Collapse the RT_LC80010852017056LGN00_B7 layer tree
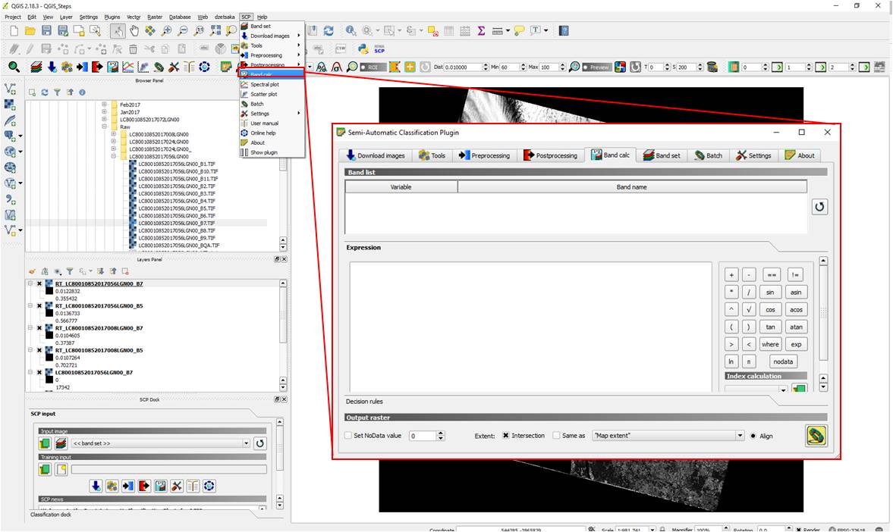The width and height of the screenshot is (893, 532). pos(30,284)
